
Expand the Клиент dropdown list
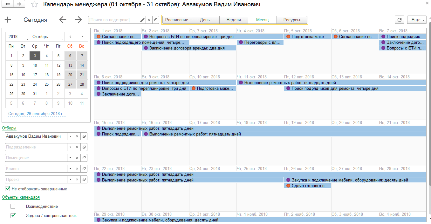click(x=70, y=168)
